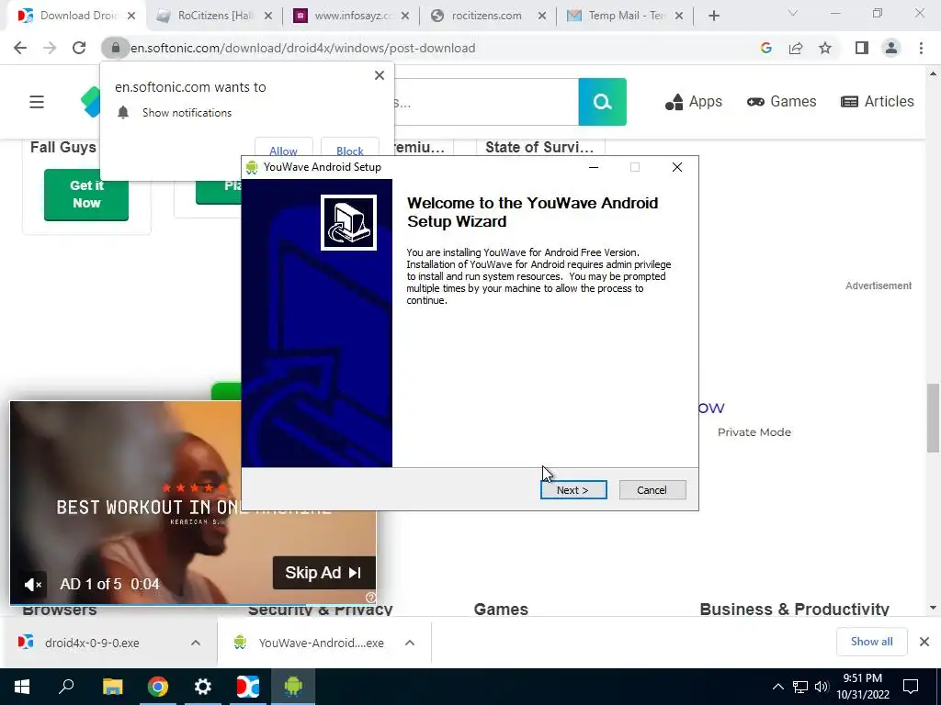Go back in Chrome browser
The image size is (941, 705).
tap(20, 48)
